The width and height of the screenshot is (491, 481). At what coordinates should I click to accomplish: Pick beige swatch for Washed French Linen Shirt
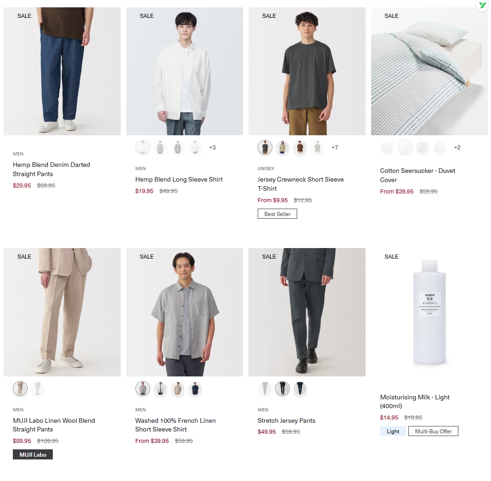(x=178, y=389)
